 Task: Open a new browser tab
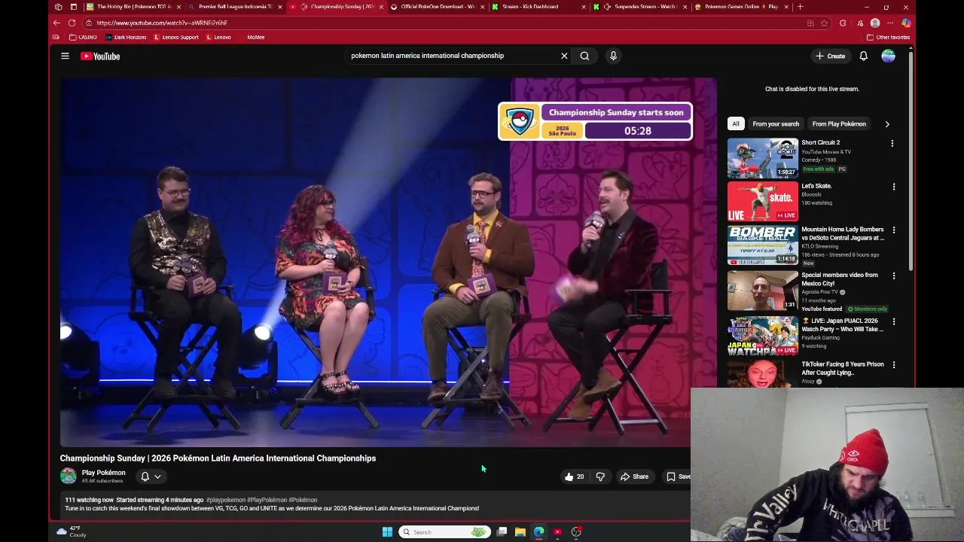click(800, 7)
